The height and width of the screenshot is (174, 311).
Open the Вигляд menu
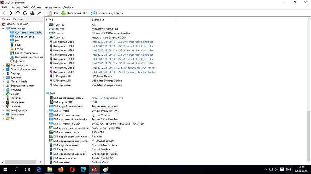point(16,7)
